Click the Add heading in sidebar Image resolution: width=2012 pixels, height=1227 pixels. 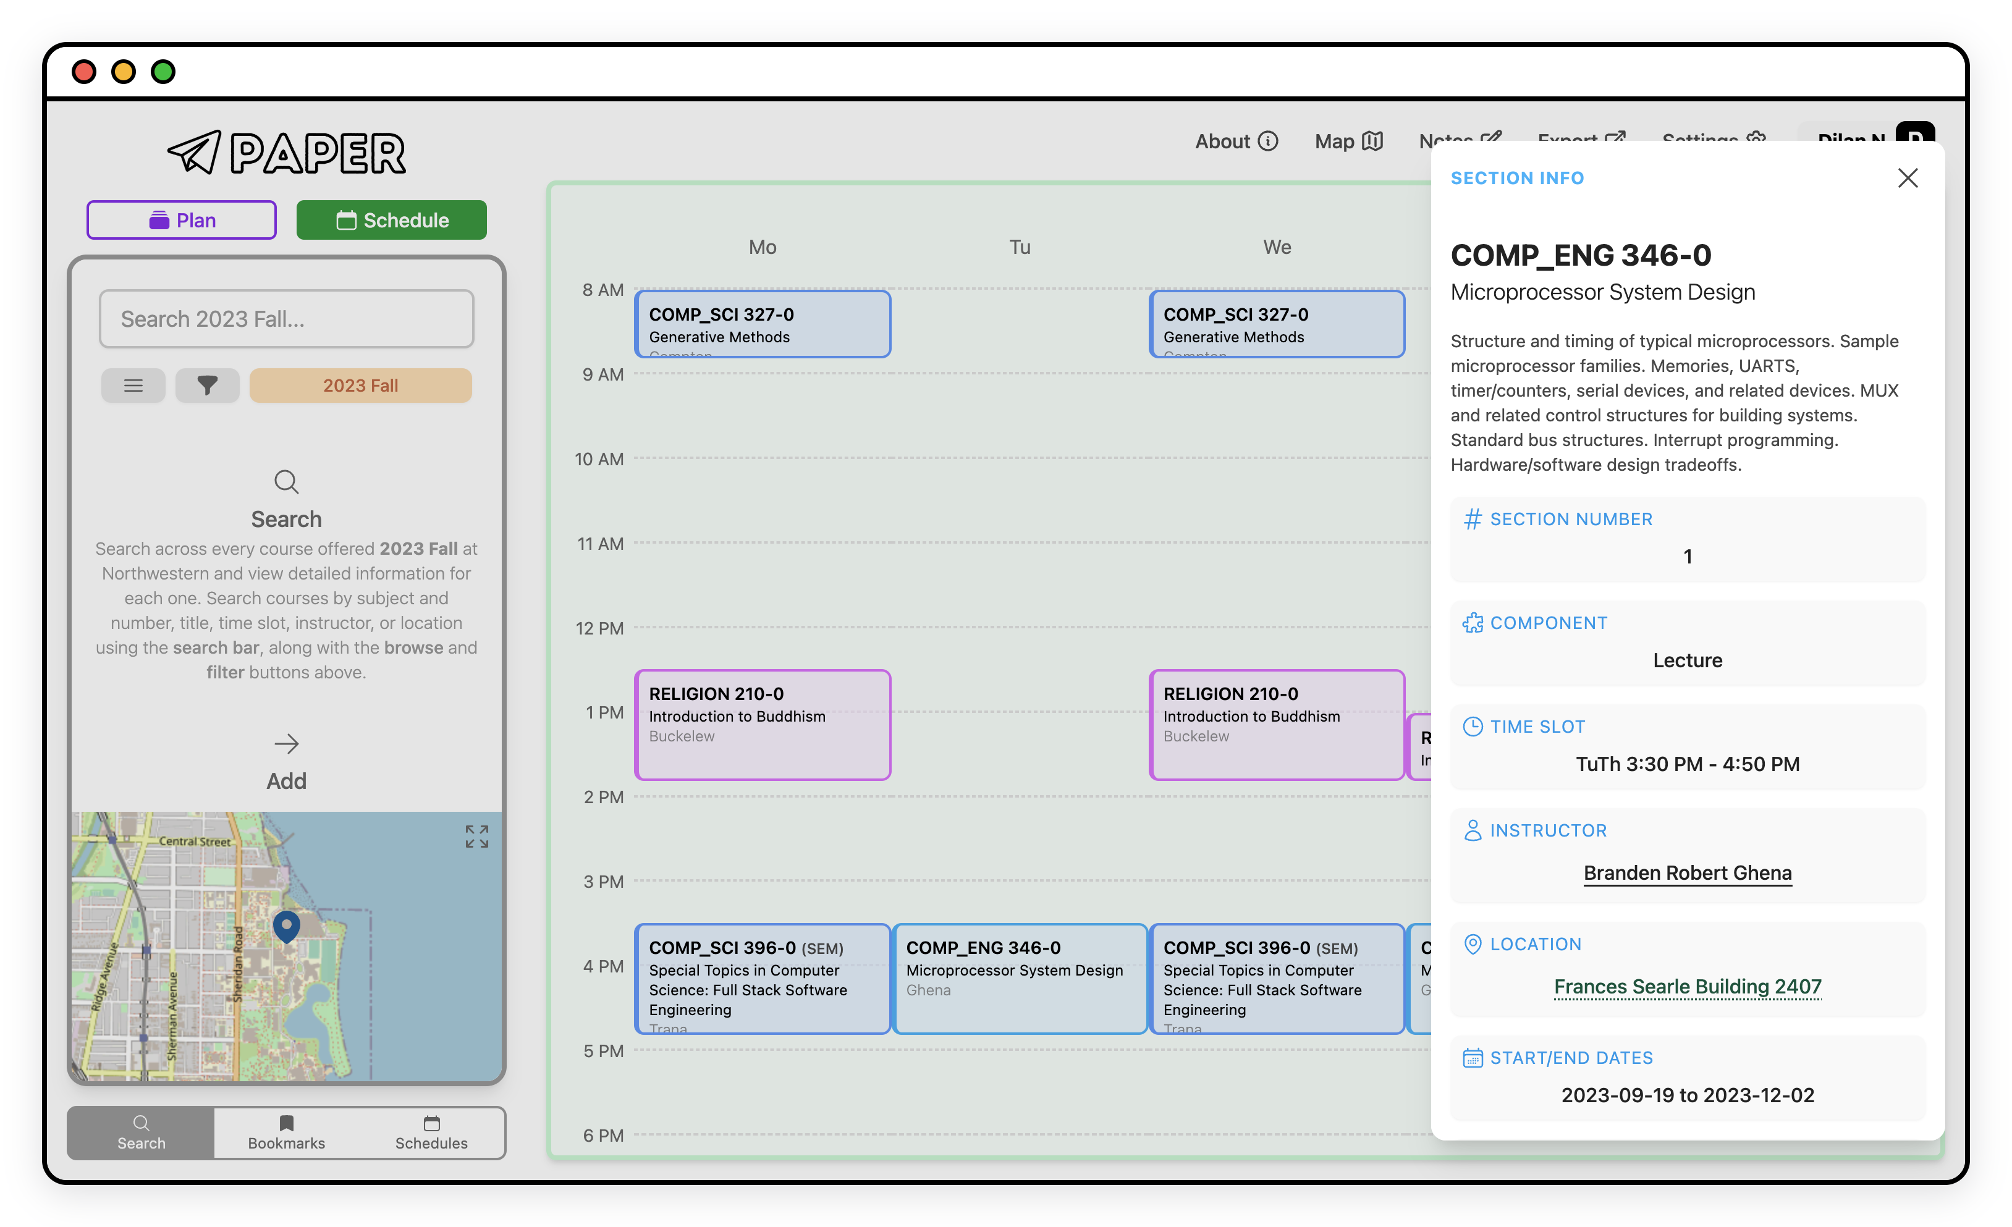(285, 782)
